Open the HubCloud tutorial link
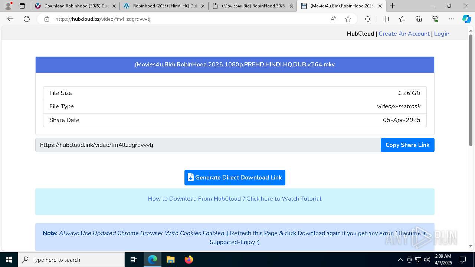This screenshot has width=475, height=267. click(x=235, y=199)
